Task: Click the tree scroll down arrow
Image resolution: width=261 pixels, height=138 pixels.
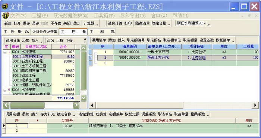Action: click(x=84, y=98)
